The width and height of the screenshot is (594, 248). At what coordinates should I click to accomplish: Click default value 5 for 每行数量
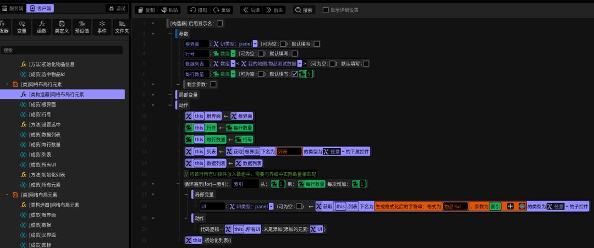(x=310, y=74)
